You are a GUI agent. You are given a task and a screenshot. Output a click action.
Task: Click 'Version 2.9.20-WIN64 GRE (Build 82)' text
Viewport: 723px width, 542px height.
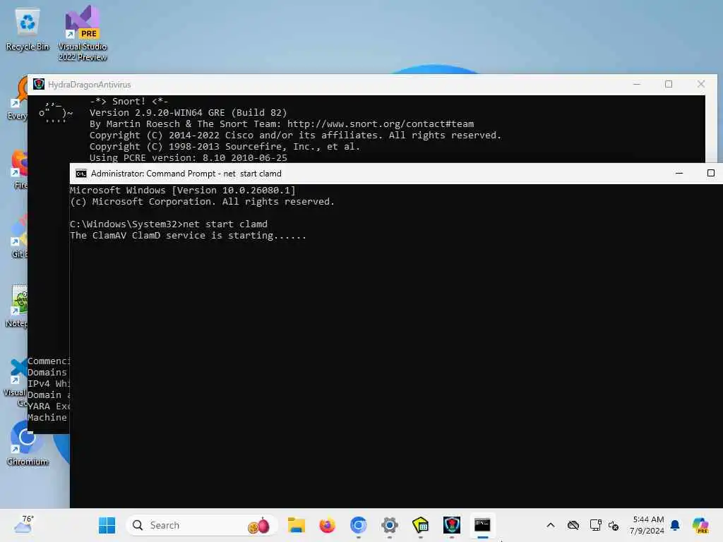(188, 112)
